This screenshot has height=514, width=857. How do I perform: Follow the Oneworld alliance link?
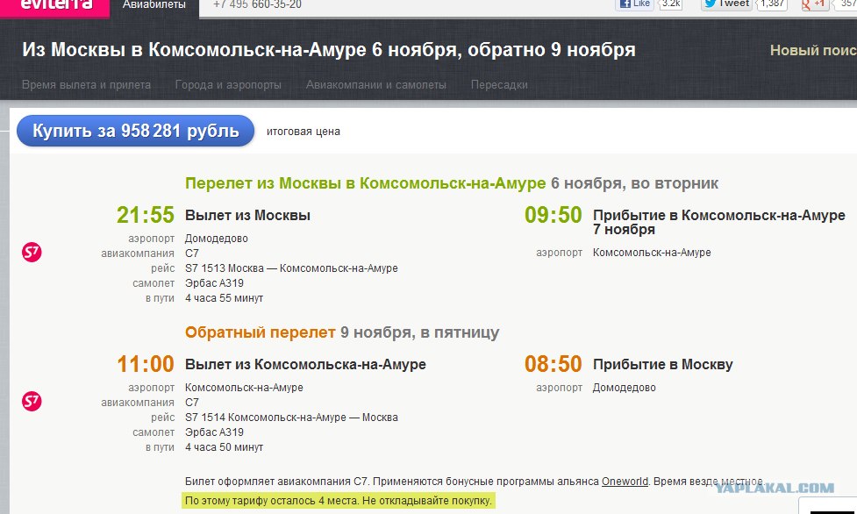point(625,482)
